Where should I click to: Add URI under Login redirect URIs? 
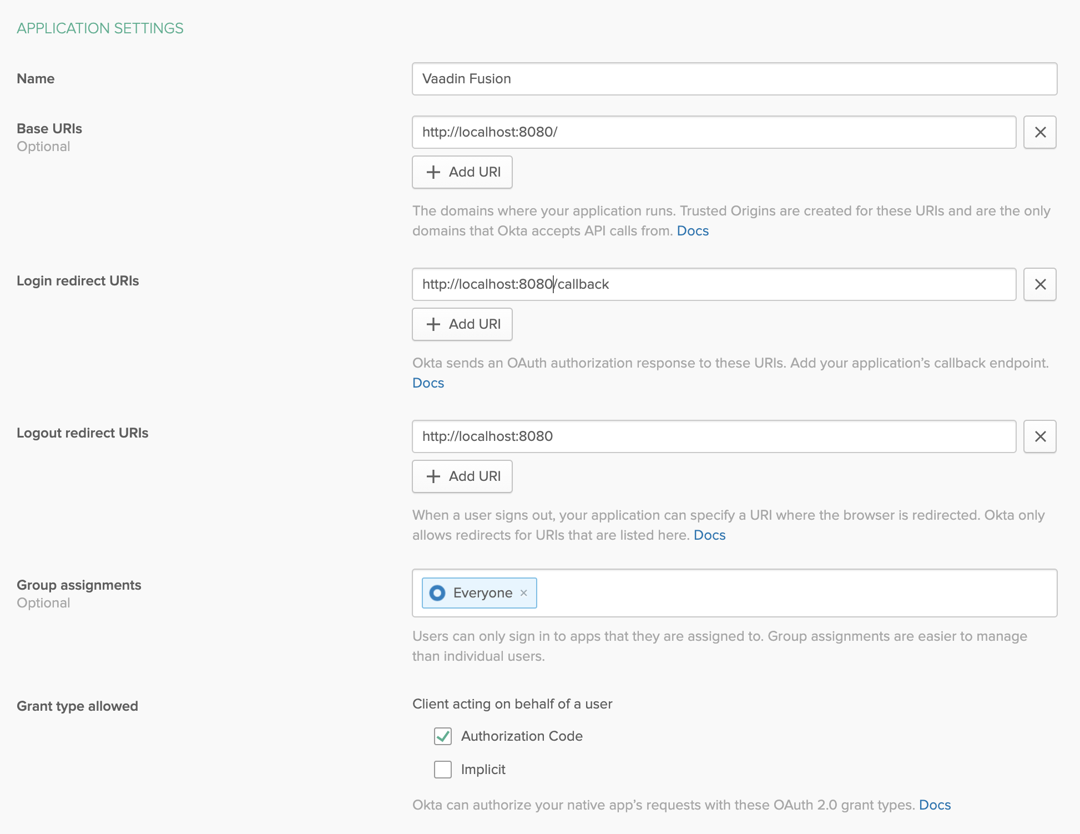(462, 324)
